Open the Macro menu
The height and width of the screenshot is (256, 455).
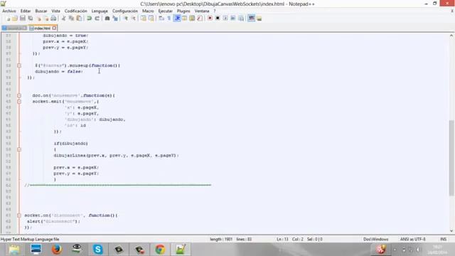148,11
